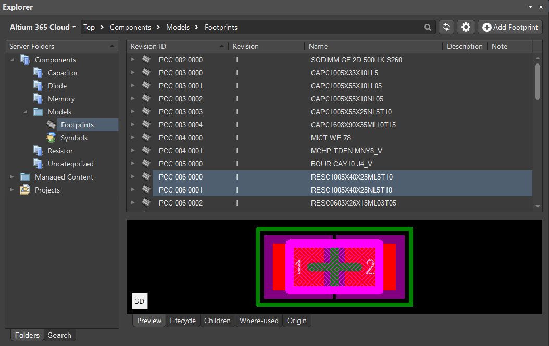Click the Capacitor folder icon
This screenshot has width=549, height=346.
pyautogui.click(x=38, y=73)
